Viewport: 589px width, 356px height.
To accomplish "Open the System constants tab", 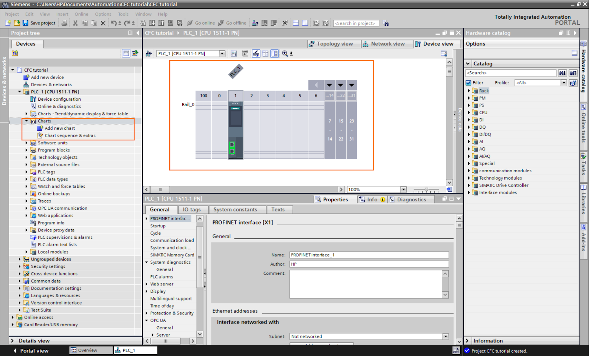I will click(237, 209).
